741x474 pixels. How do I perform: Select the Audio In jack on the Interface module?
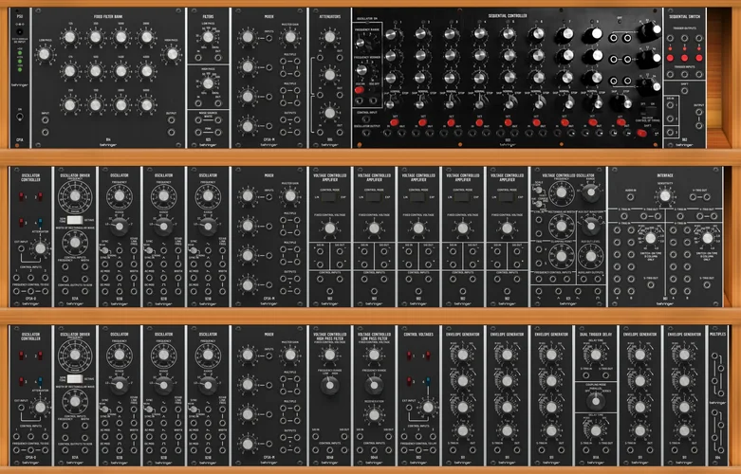click(x=631, y=197)
